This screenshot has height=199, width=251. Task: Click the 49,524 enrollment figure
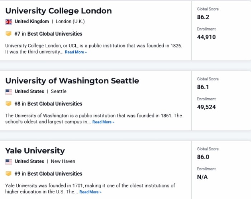pyautogui.click(x=206, y=107)
